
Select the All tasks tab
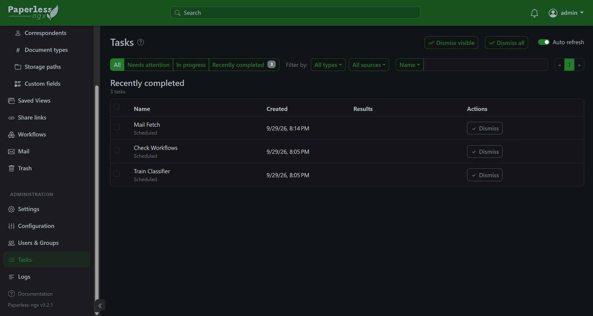pos(117,65)
